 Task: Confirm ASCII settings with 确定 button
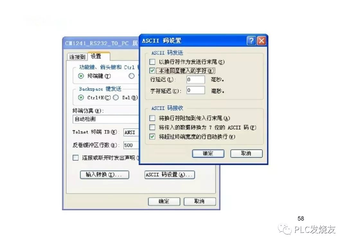coord(208,154)
